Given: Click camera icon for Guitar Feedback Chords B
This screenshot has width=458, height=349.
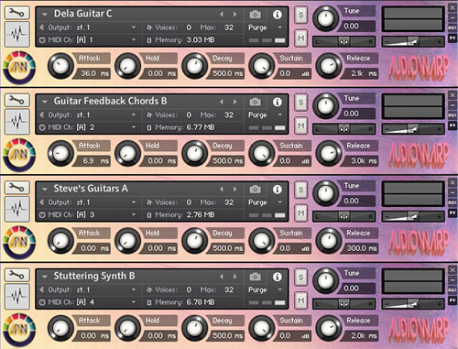Looking at the screenshot, I should 256,102.
